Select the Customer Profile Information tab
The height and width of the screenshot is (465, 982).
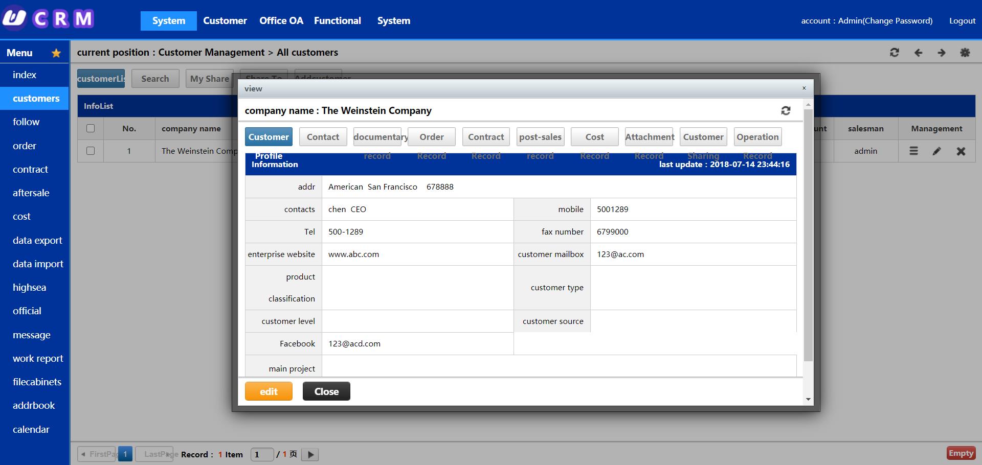click(x=269, y=136)
